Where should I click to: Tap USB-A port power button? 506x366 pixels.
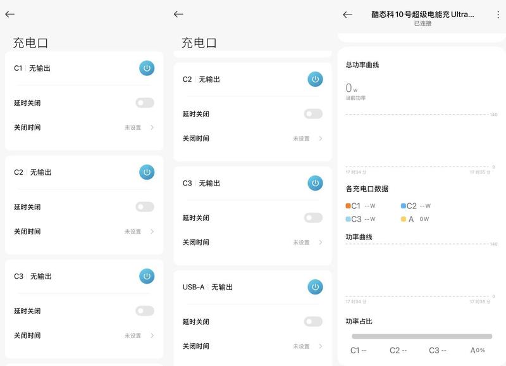[315, 287]
